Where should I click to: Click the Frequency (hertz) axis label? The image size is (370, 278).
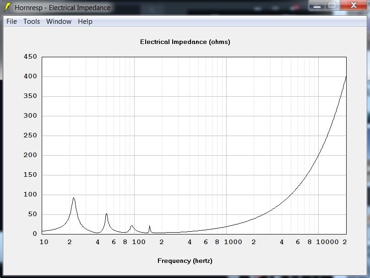pos(185,261)
